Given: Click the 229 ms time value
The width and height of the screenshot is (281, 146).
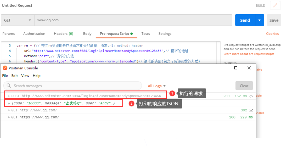Looking at the screenshot, I should (246, 117).
